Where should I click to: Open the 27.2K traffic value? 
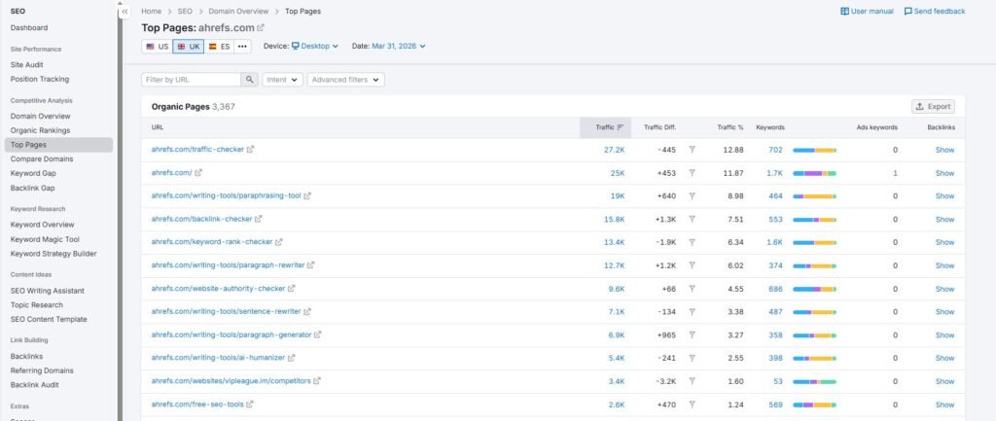(x=615, y=150)
